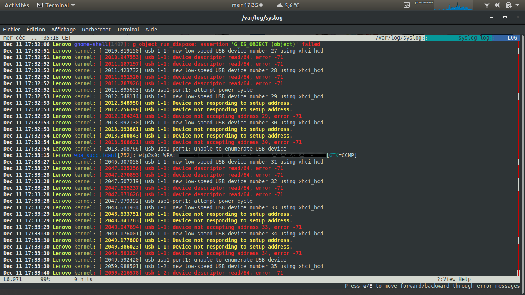Select the gnome-shell[1407] assertion failed line
Image resolution: width=525 pixels, height=295 pixels.
click(x=162, y=44)
